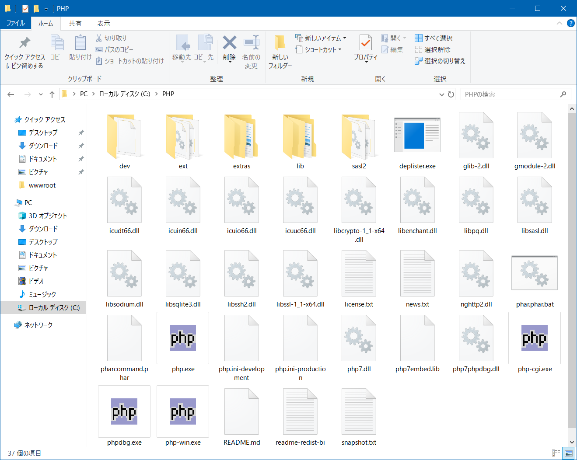Open the php.exe file icon

[x=183, y=338]
